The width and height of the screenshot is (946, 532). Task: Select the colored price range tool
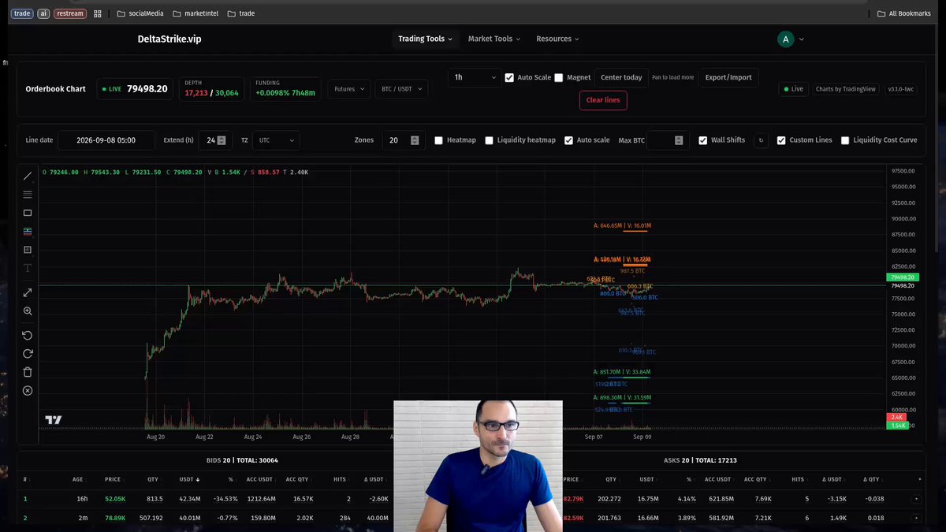pos(28,232)
